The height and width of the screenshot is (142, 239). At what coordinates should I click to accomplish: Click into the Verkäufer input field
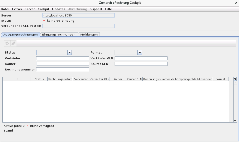[63, 58]
